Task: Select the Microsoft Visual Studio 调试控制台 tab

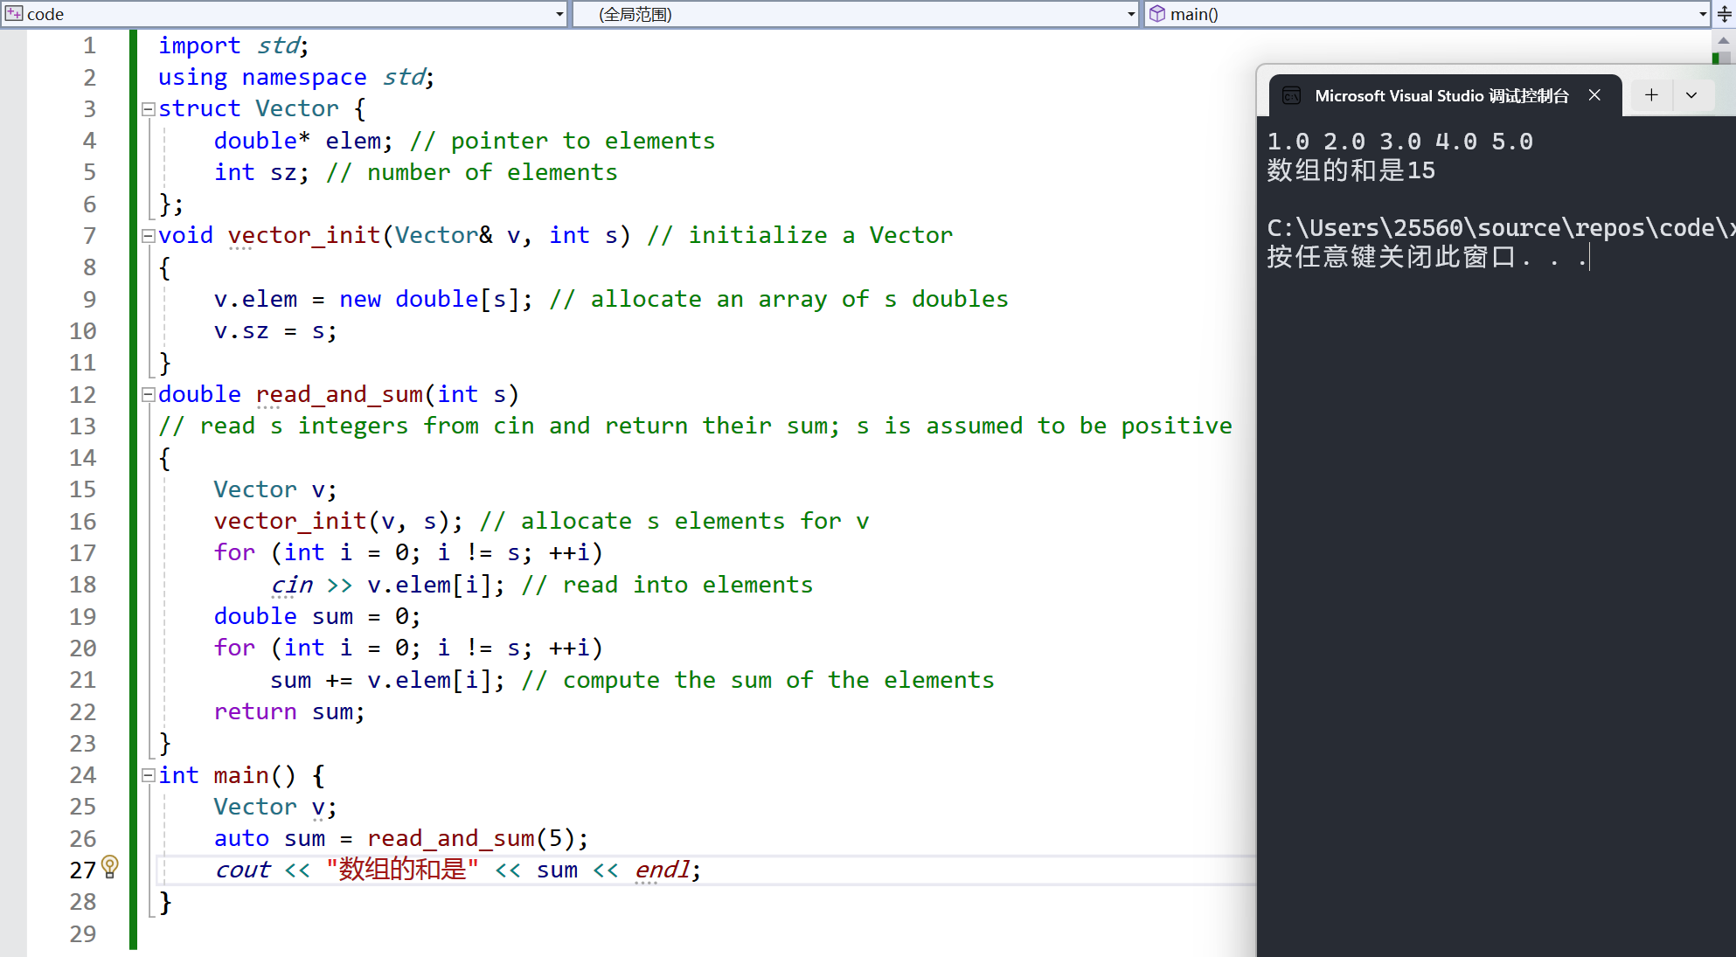Action: [x=1442, y=95]
